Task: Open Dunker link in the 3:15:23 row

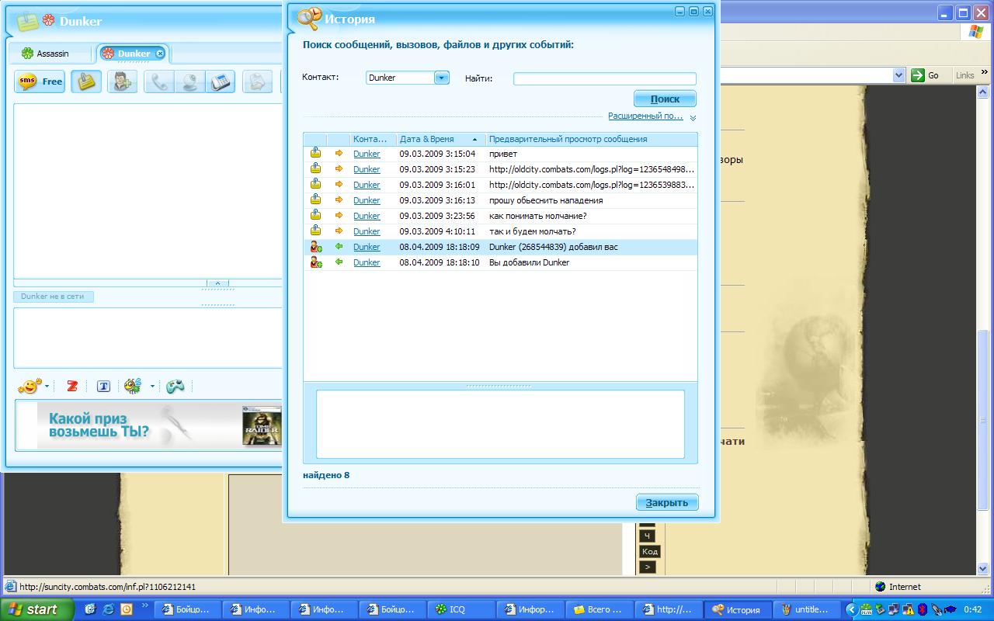Action: 367,169
